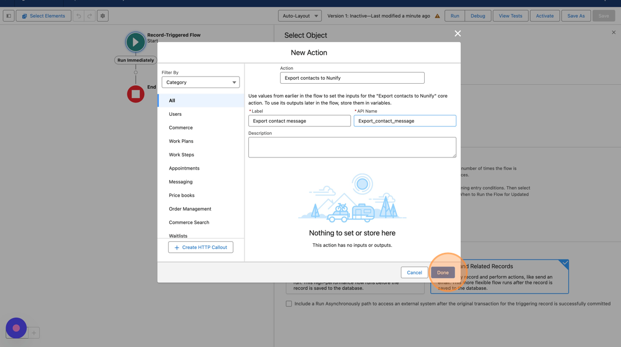The width and height of the screenshot is (621, 347).
Task: Select the Messaging category
Action: pos(201,182)
